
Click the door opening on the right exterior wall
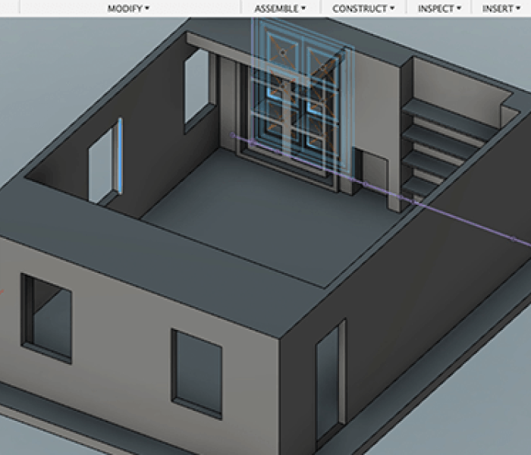[x=329, y=379]
